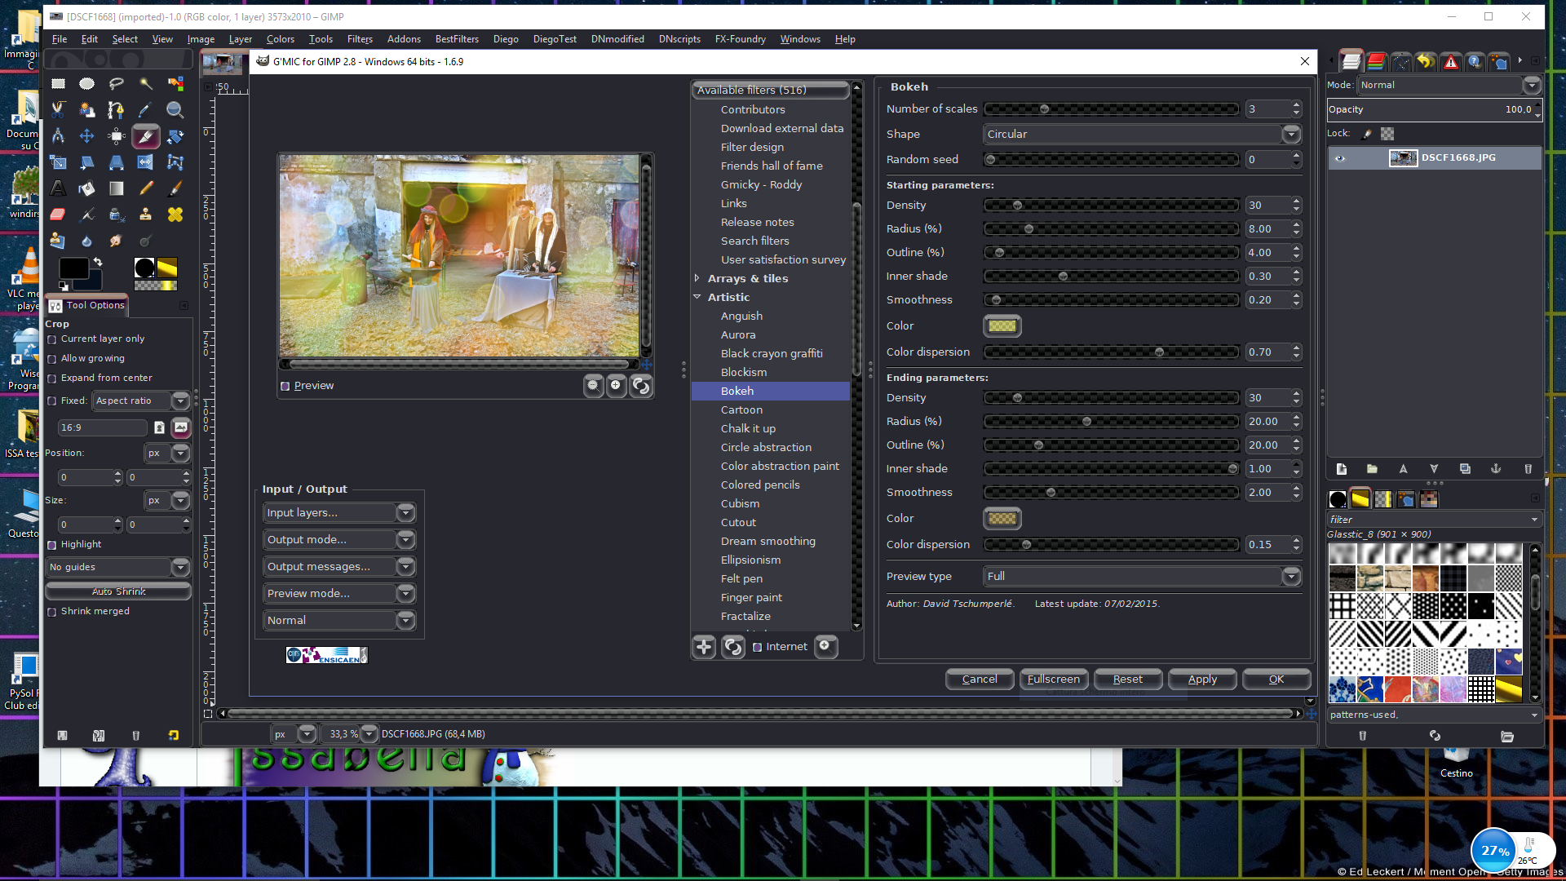Open the Preview type dropdown

point(1142,576)
